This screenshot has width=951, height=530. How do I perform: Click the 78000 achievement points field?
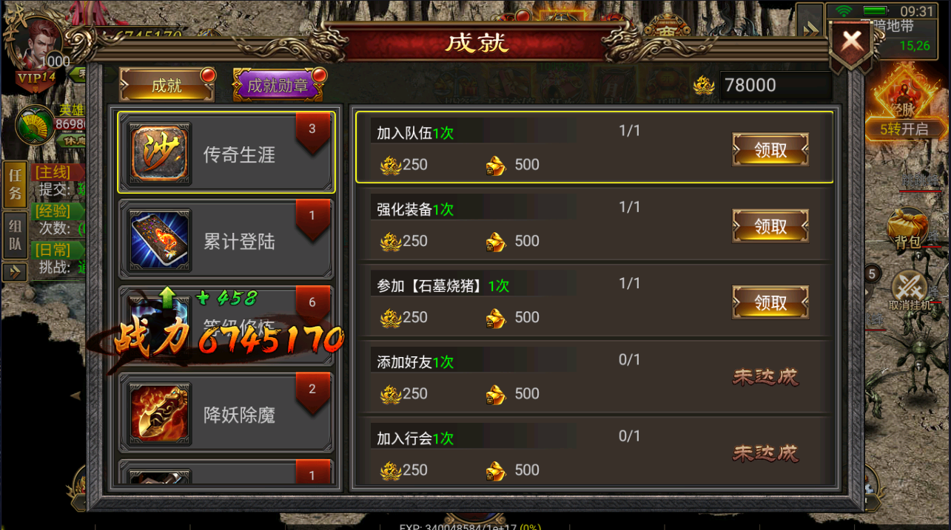click(x=776, y=85)
